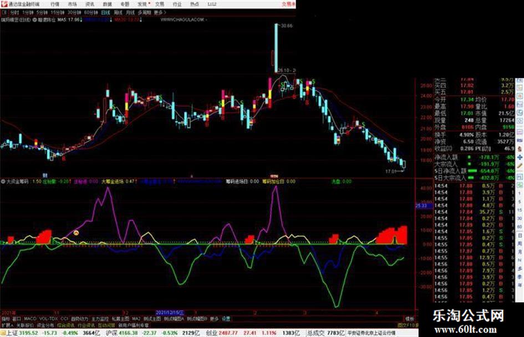
Task: Open the 市场 menu
Action: pyautogui.click(x=73, y=4)
